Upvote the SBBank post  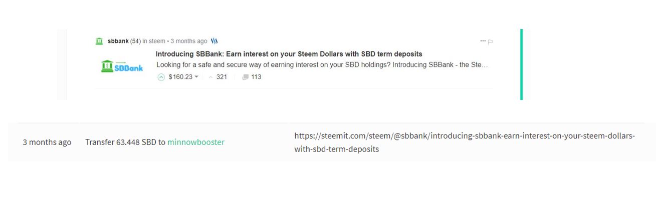161,77
